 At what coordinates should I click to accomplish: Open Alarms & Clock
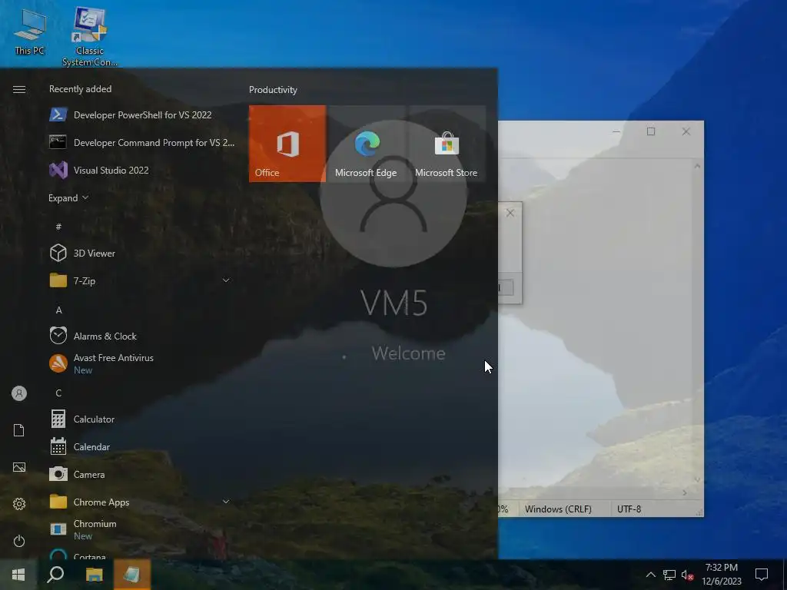pos(142,336)
